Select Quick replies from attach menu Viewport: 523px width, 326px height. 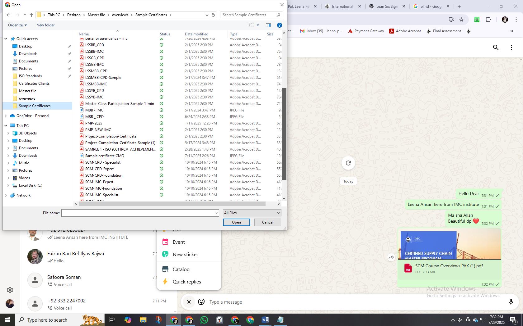click(187, 282)
